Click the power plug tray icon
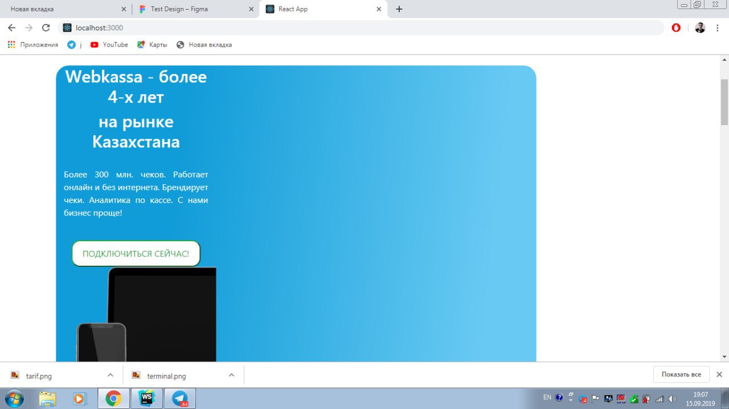729x409 pixels. tap(646, 399)
